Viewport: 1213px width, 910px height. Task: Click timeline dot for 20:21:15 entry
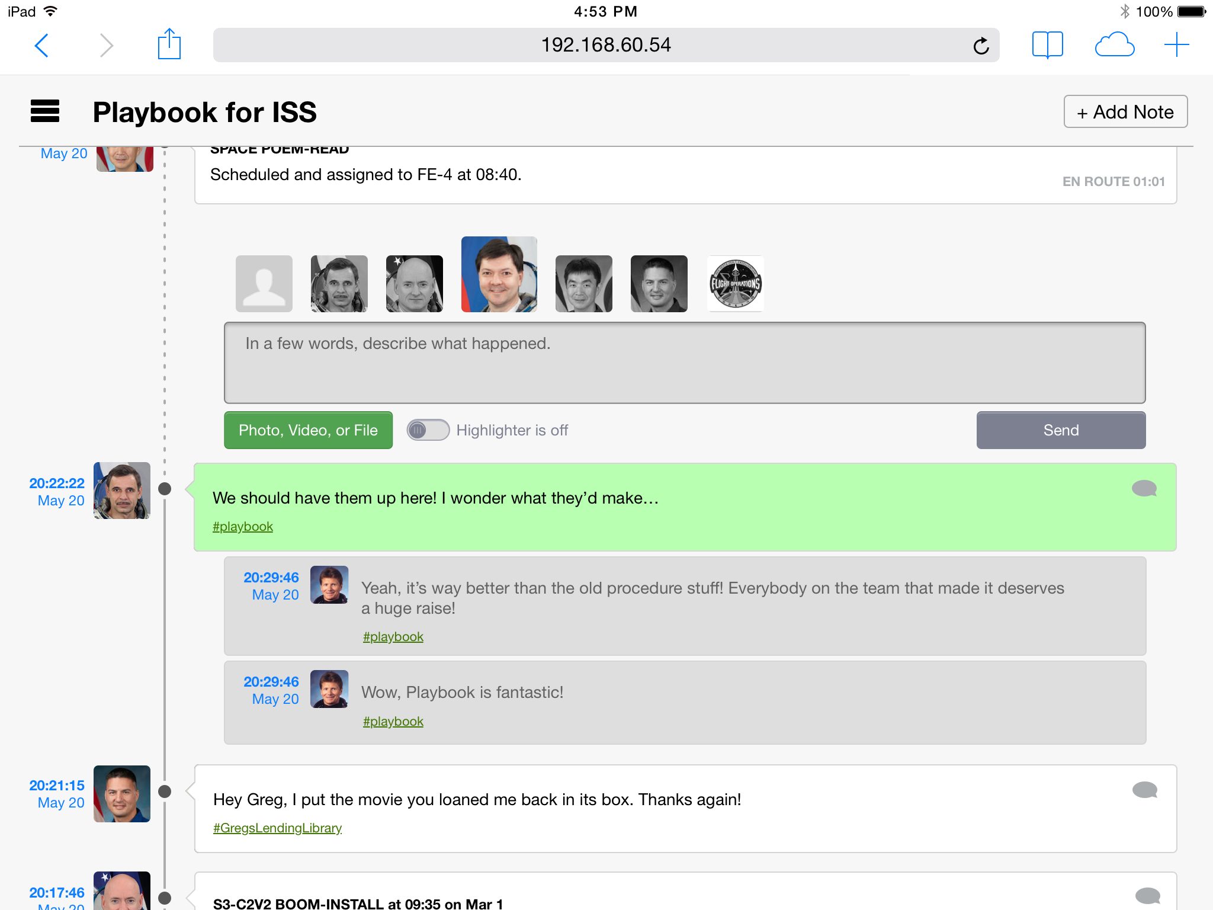(165, 792)
